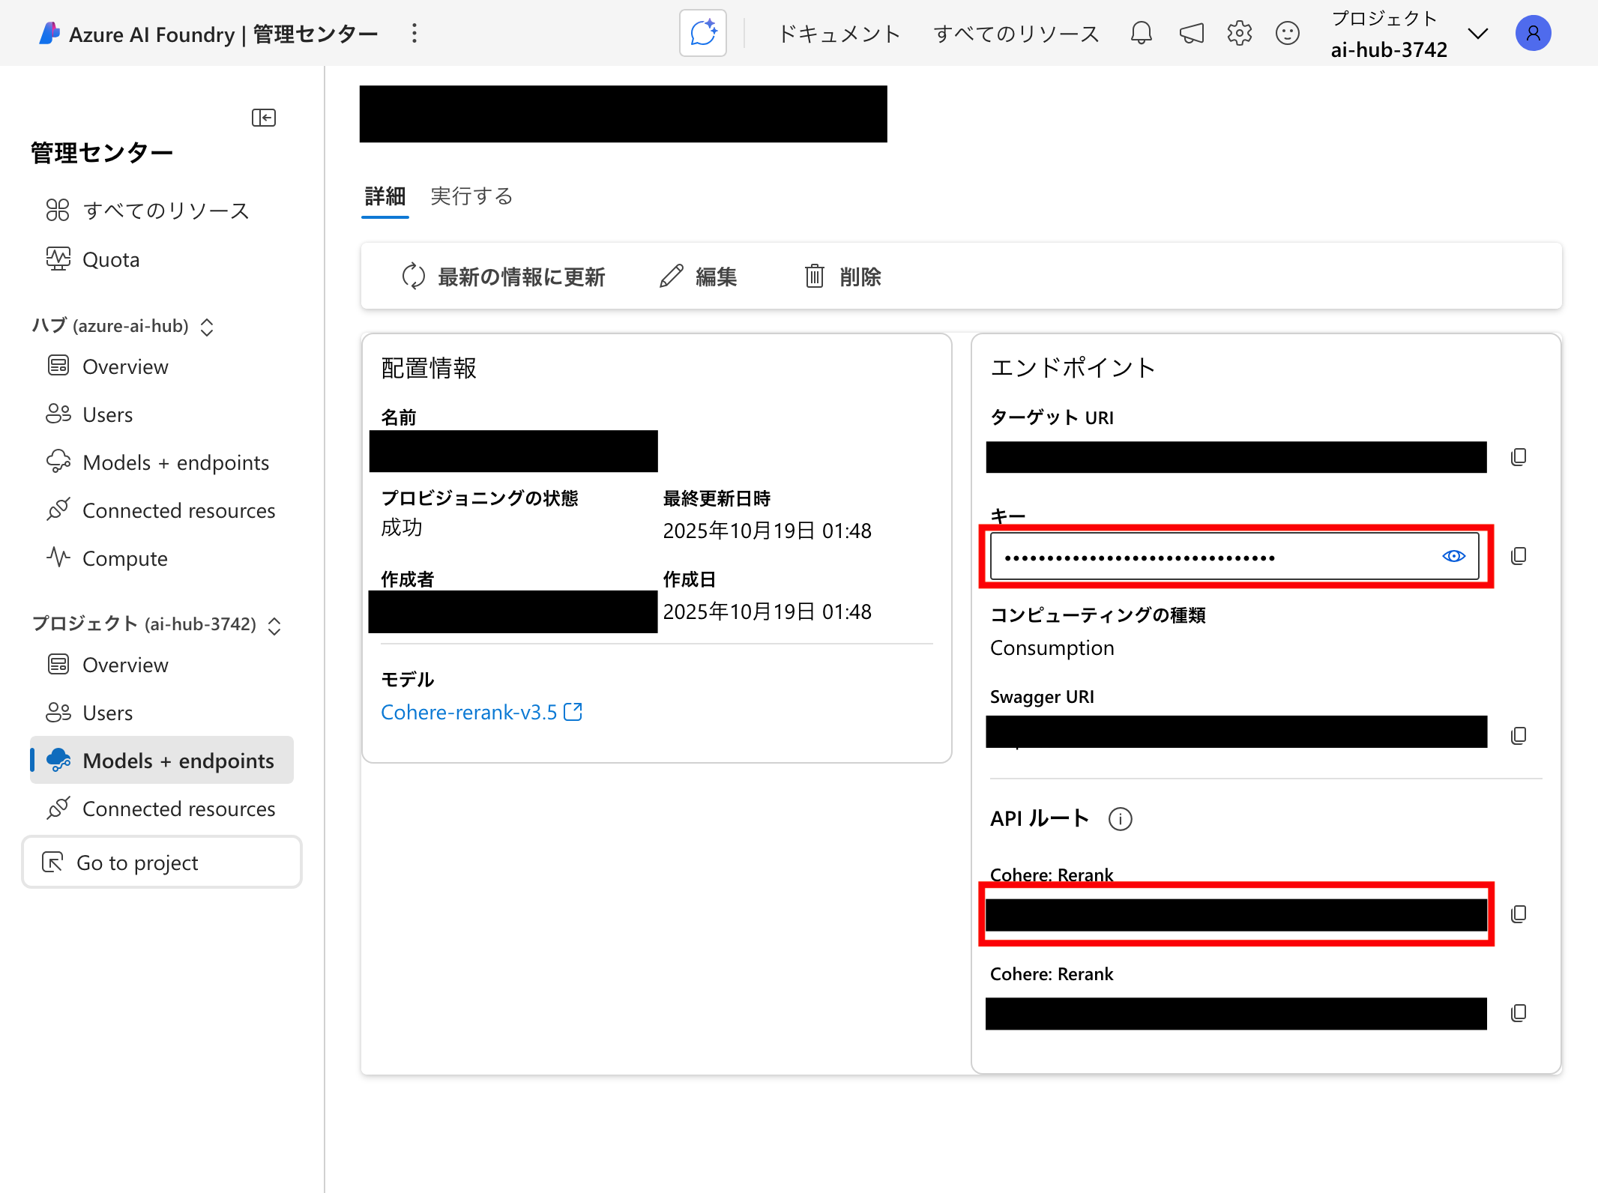Collapse the sidebar with the panel icon
This screenshot has width=1598, height=1193.
pos(263,118)
